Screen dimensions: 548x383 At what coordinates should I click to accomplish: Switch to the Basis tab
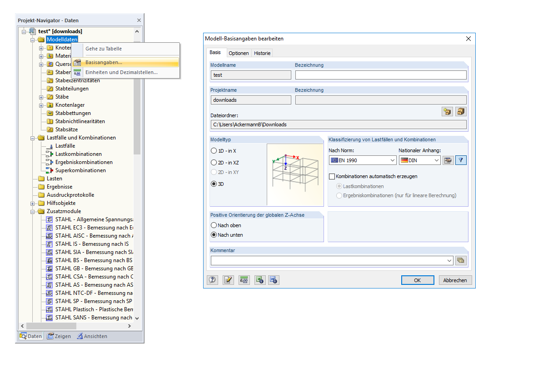(215, 53)
